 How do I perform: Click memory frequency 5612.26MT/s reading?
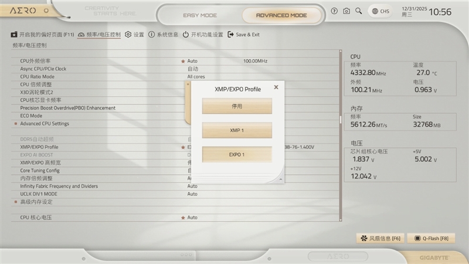tap(369, 124)
